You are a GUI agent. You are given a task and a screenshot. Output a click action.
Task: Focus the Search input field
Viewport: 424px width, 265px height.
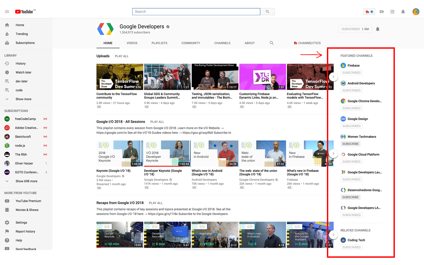[x=196, y=12]
